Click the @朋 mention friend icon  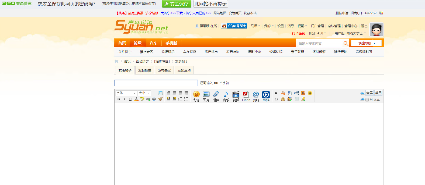tap(256, 96)
